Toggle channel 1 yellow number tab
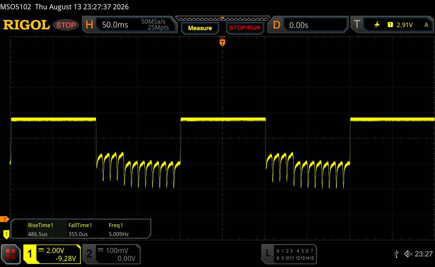 click(x=30, y=254)
